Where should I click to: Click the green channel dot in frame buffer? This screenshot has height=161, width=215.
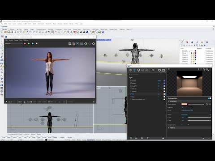29,43
